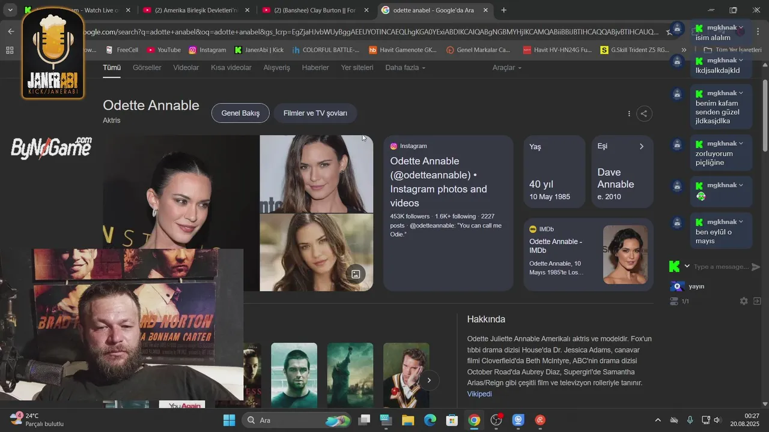The width and height of the screenshot is (769, 432).
Task: Close the odette anabel Google tab
Action: point(485,10)
